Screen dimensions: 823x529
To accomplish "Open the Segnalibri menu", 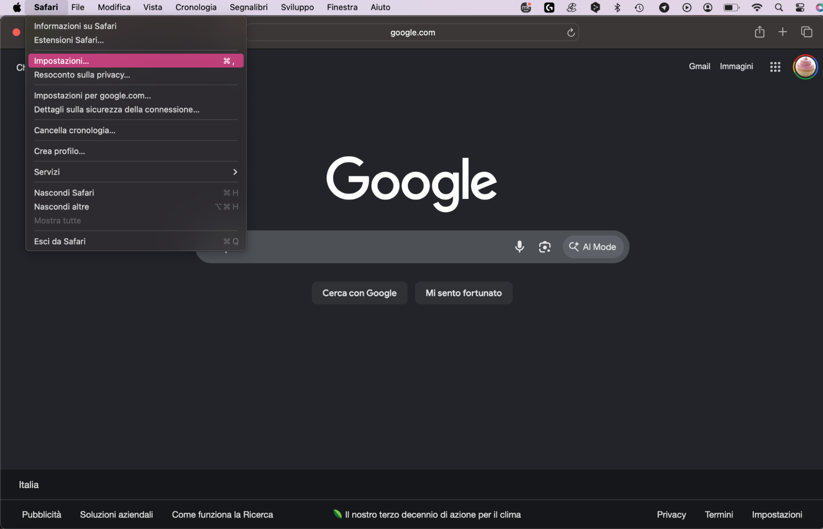I will pyautogui.click(x=249, y=7).
